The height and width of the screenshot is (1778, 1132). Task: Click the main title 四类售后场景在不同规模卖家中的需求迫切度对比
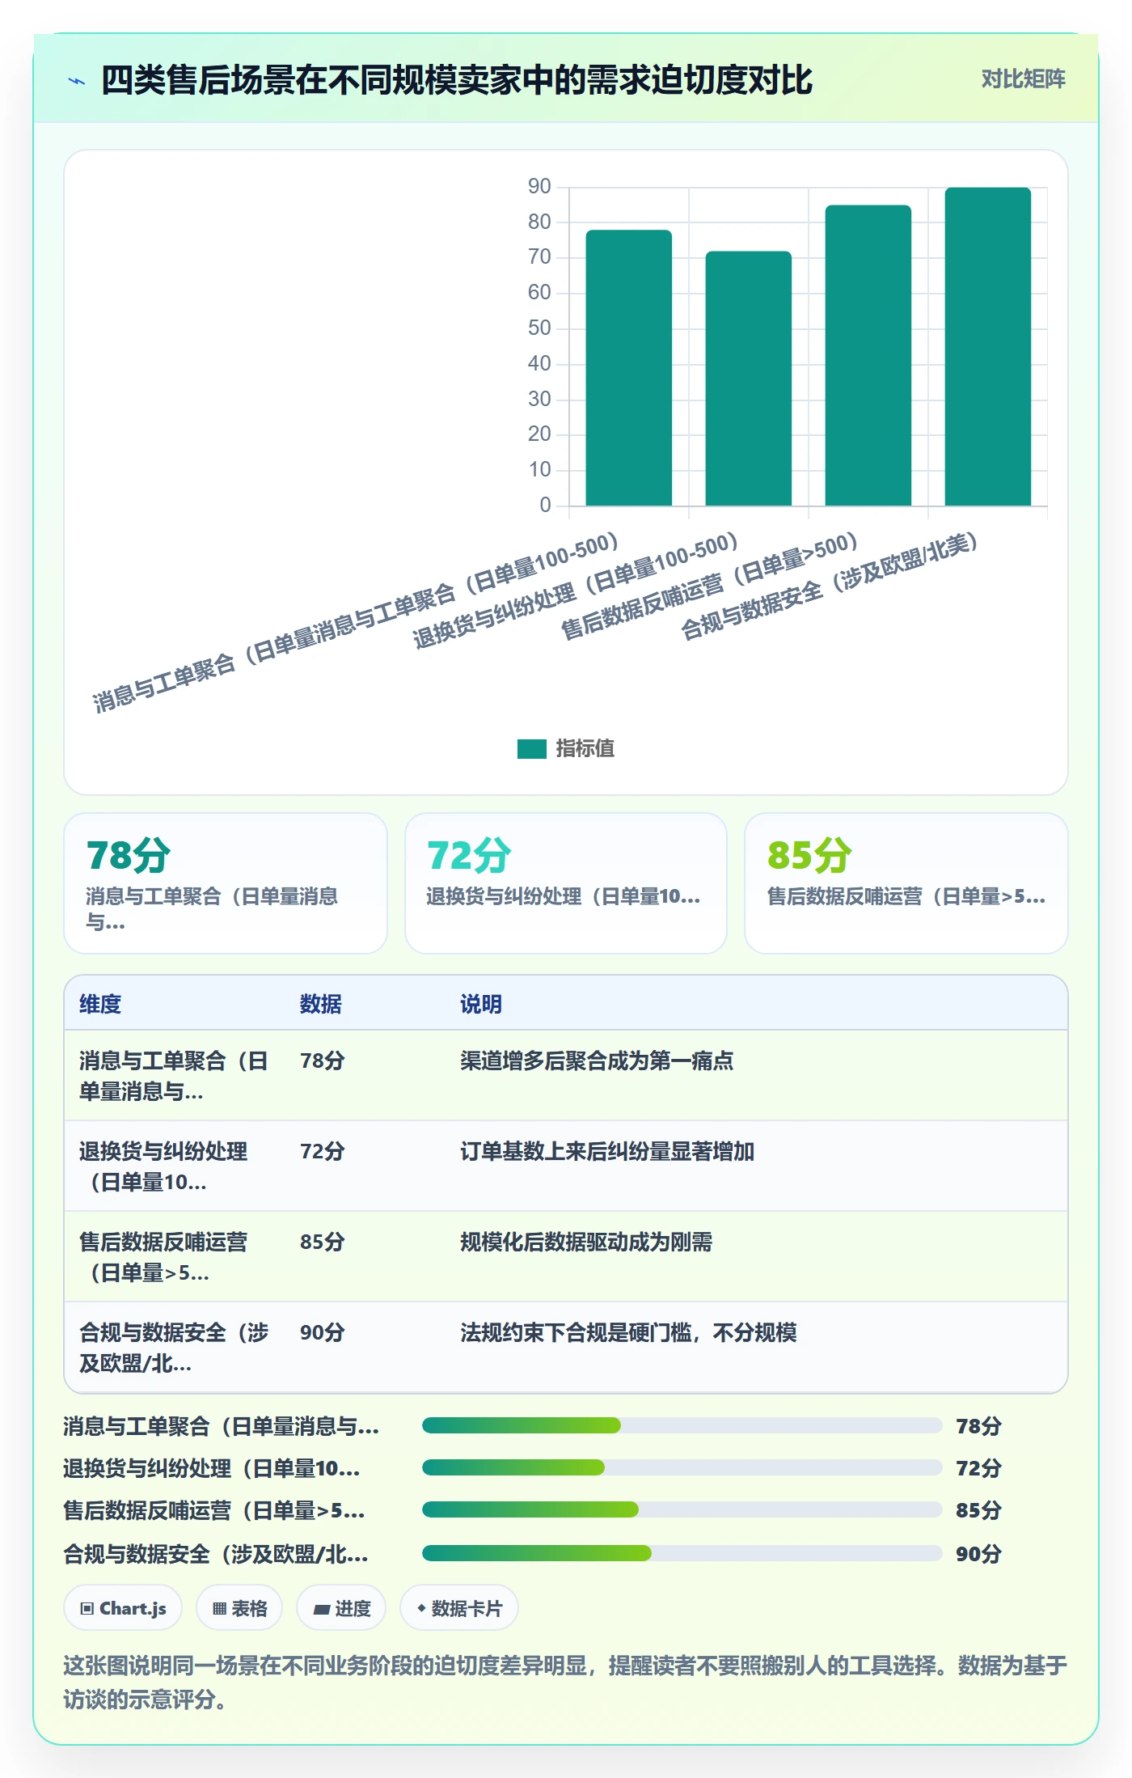pyautogui.click(x=457, y=80)
